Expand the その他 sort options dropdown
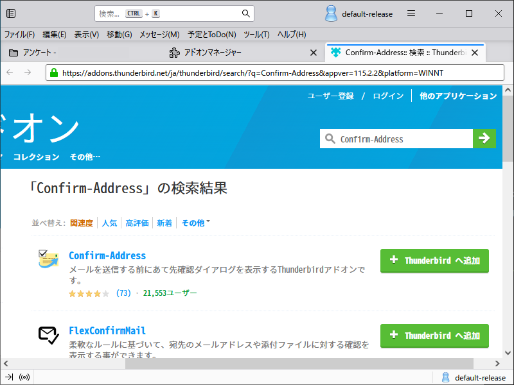Viewport: 514px width, 385px height. [x=196, y=223]
